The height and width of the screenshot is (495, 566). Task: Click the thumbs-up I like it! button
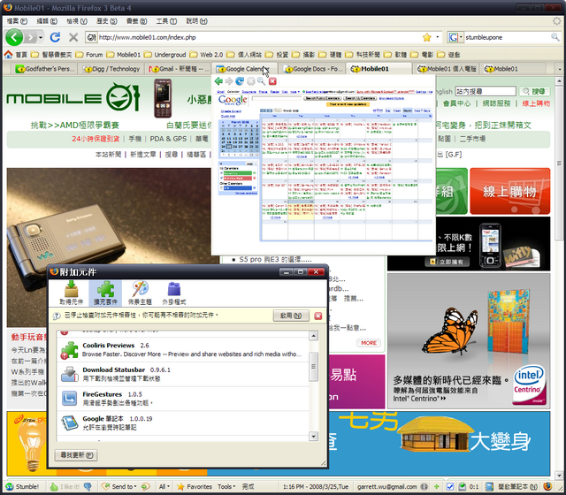pyautogui.click(x=65, y=487)
